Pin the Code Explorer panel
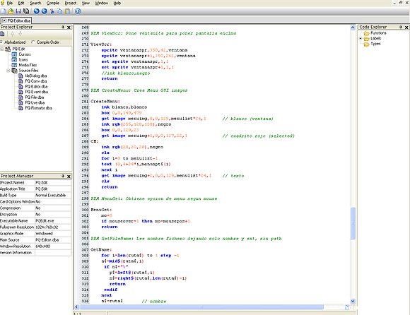The image size is (410, 315). point(401,27)
